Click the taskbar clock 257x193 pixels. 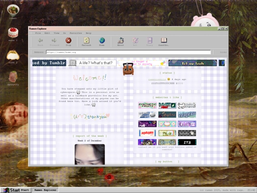click(251, 190)
